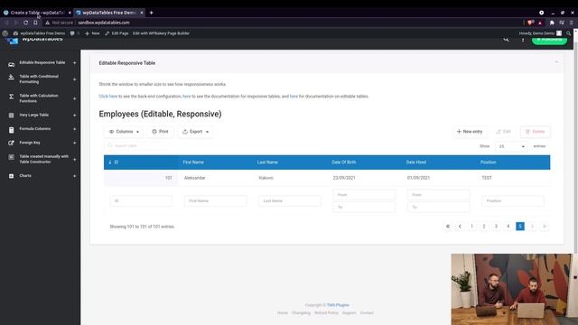Open the Howdy Demo Demo account menu
Screen dimensions: 578x325
coord(540,33)
